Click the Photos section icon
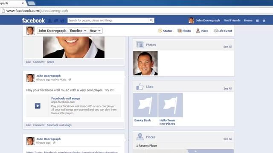 tap(140, 45)
